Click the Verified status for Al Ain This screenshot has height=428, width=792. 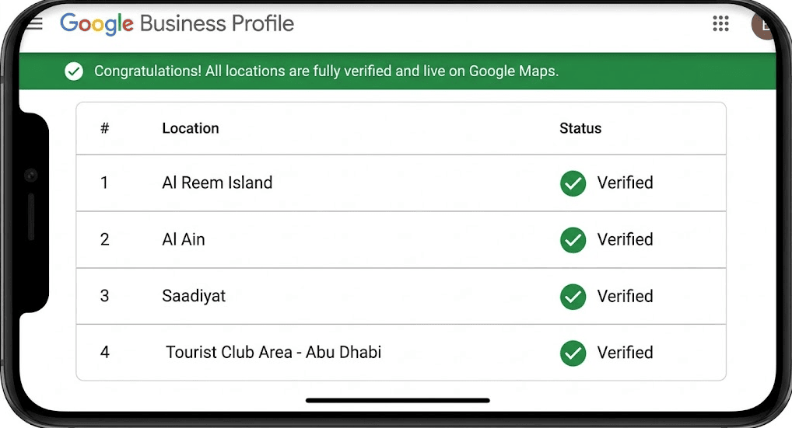pos(625,239)
